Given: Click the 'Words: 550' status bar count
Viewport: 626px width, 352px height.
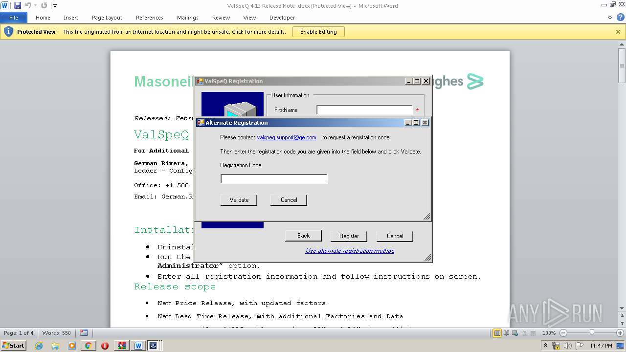Looking at the screenshot, I should [x=57, y=333].
